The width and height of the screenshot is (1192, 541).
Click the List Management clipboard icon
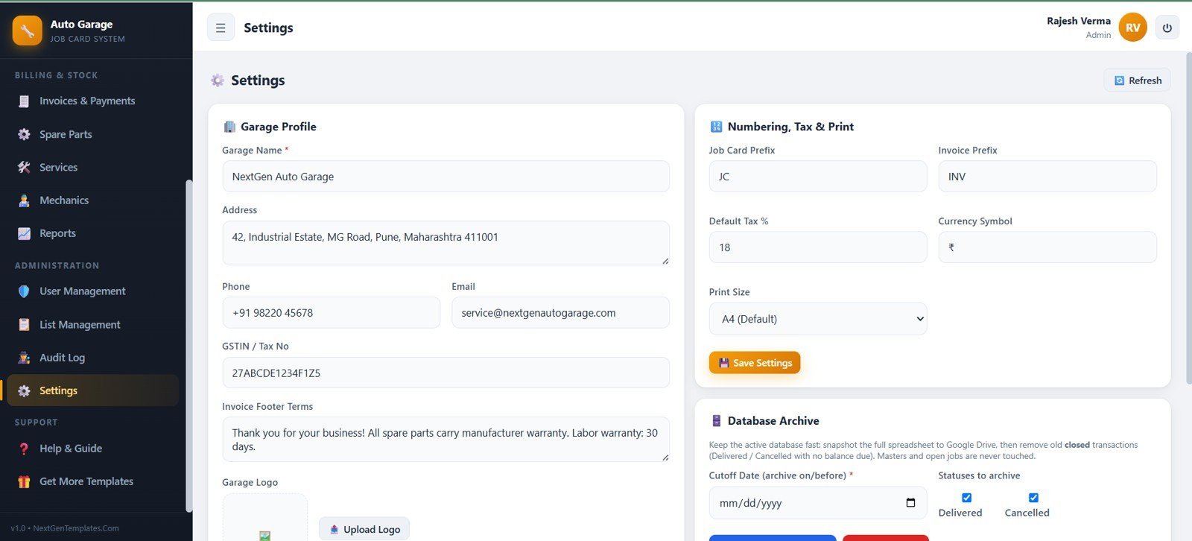click(24, 325)
